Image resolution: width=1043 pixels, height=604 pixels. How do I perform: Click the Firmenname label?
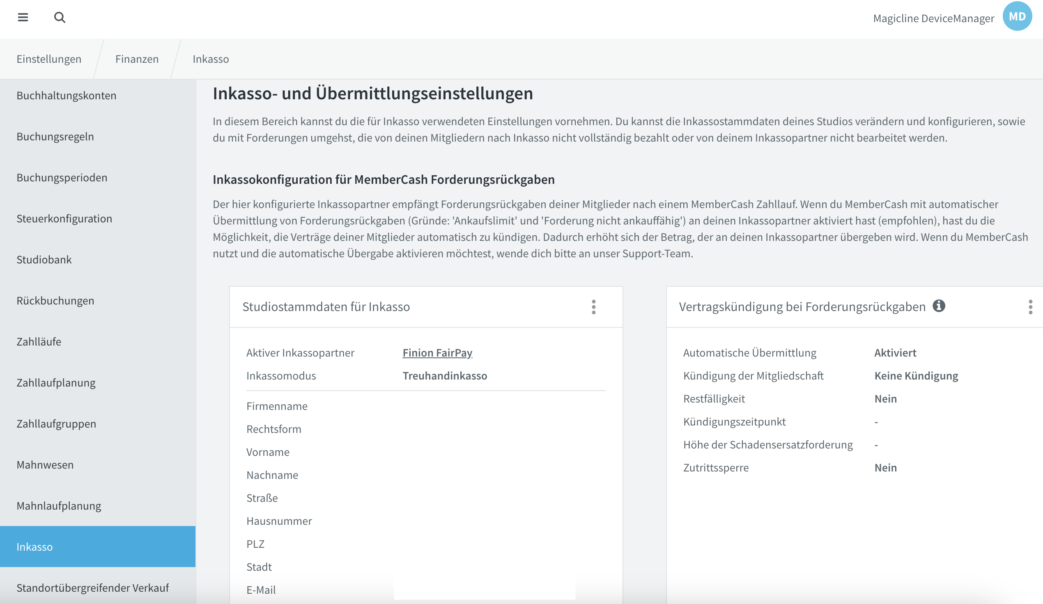(277, 406)
